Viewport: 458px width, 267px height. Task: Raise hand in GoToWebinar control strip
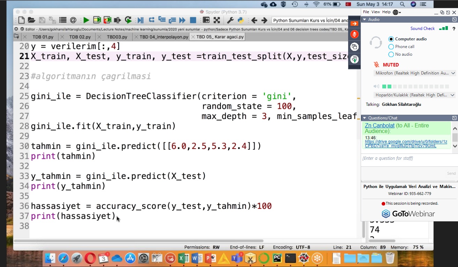tap(354, 59)
